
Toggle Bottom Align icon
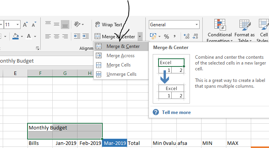tap(65, 24)
